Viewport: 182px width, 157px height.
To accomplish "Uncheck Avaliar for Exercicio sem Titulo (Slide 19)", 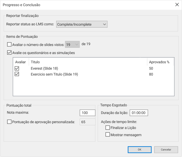I will click(x=17, y=74).
